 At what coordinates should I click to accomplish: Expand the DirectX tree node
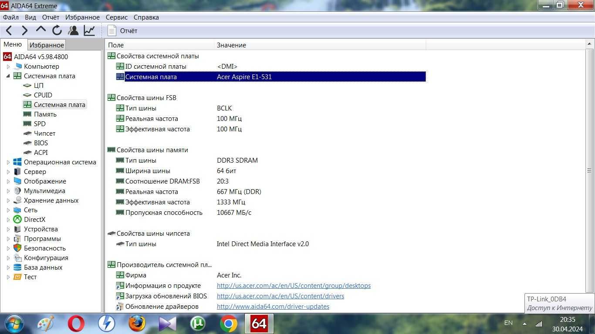pos(8,220)
